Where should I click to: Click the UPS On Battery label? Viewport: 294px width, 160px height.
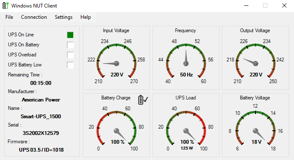click(x=23, y=45)
